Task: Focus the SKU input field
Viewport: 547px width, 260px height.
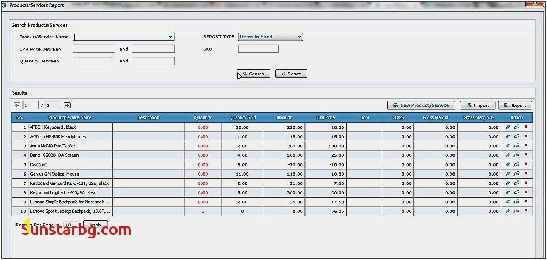Action: pyautogui.click(x=259, y=49)
